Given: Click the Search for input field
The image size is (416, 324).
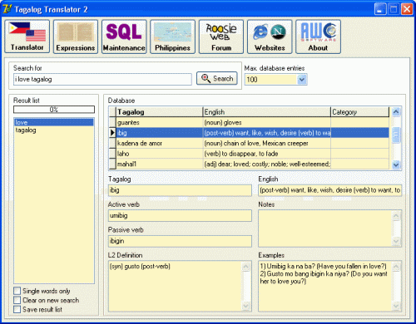Looking at the screenshot, I should (x=102, y=79).
